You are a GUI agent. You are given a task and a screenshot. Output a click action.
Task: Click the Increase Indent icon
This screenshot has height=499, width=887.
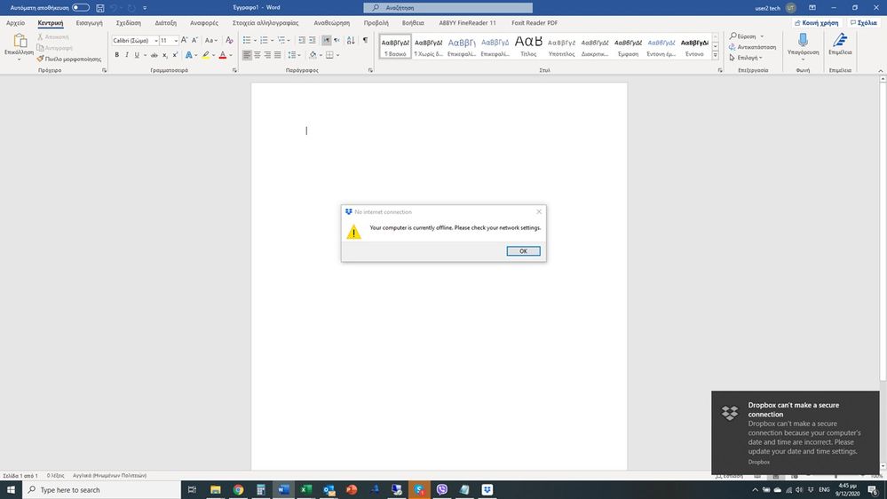312,40
